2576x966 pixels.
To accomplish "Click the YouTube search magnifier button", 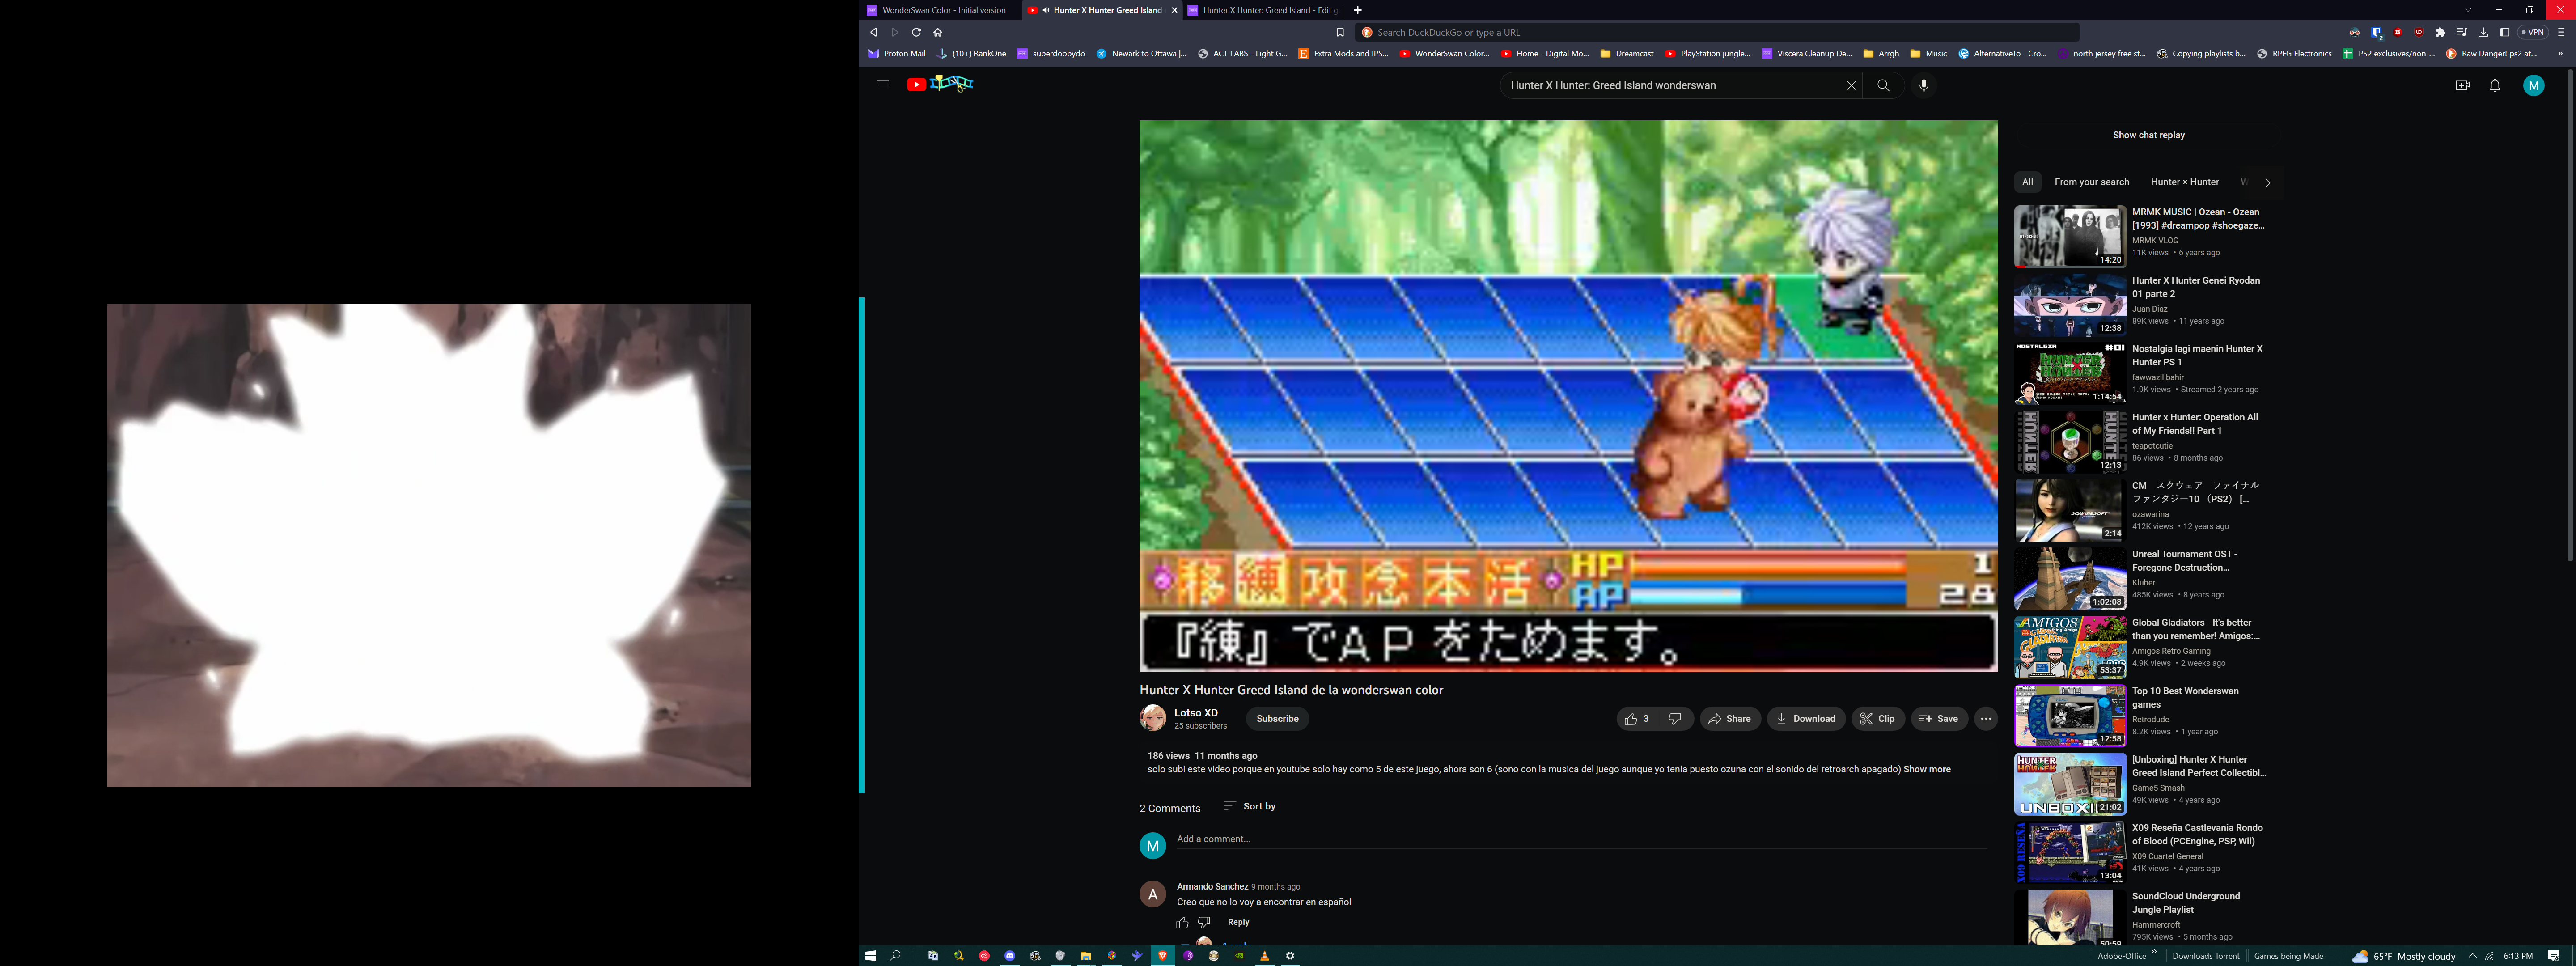I will coord(1883,85).
